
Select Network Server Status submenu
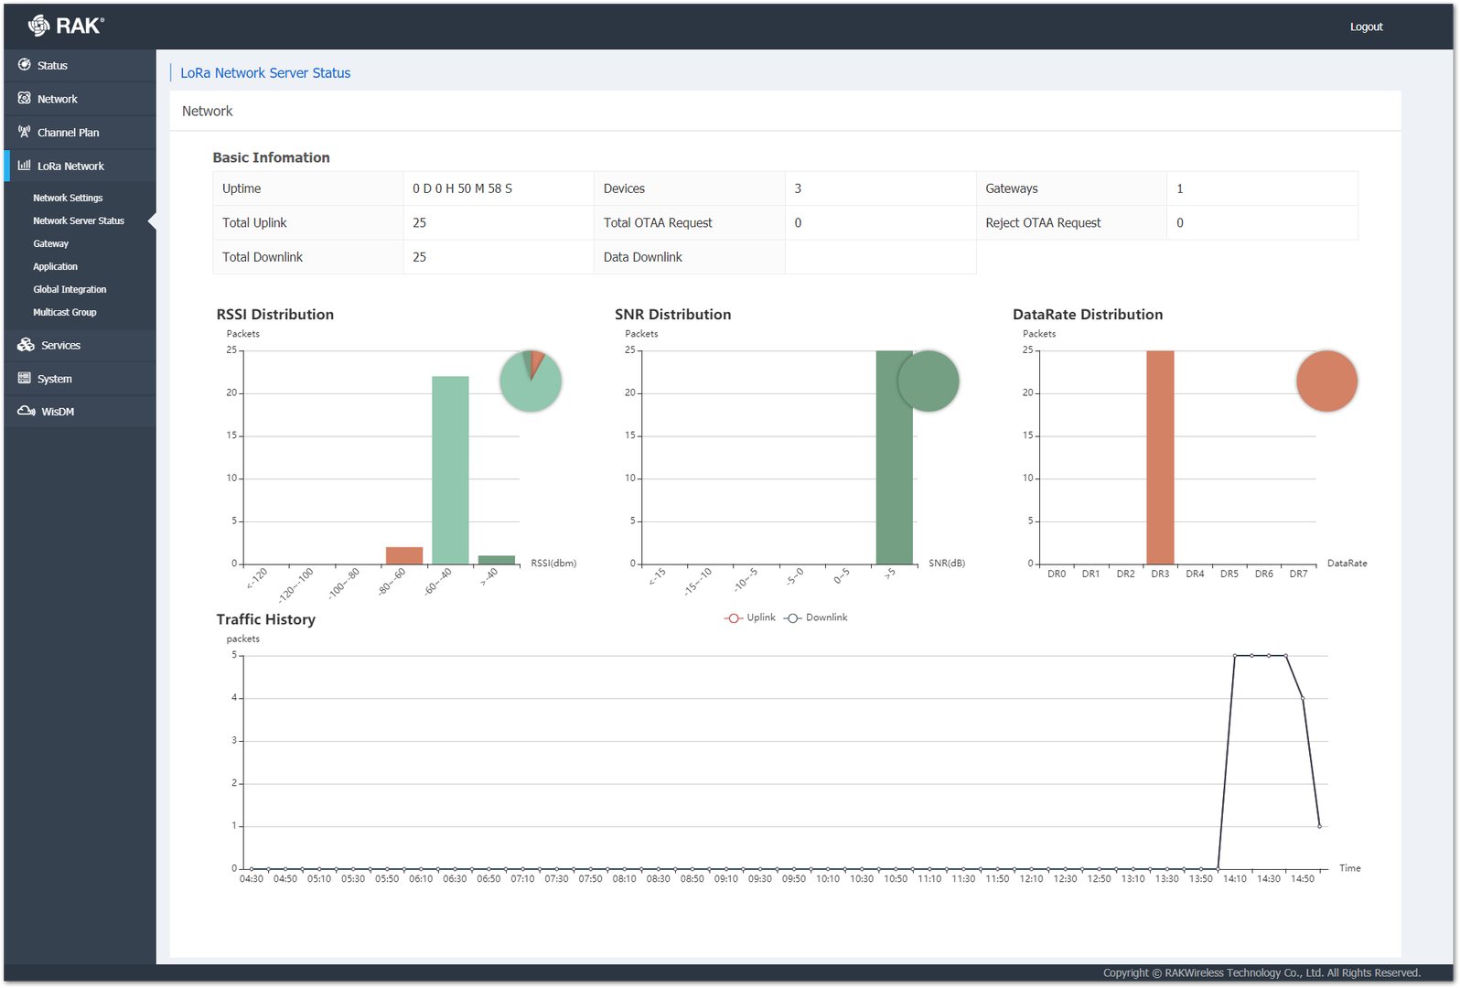[x=79, y=220]
